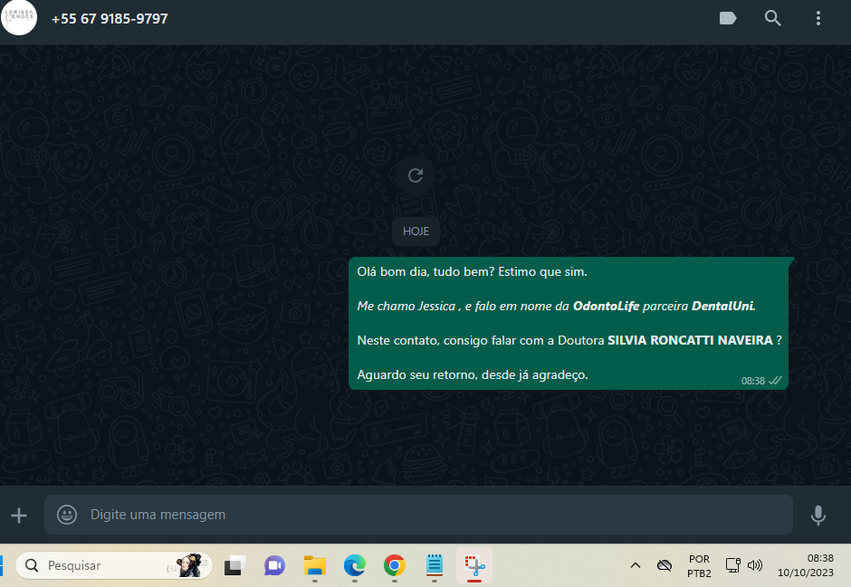851x587 pixels.
Task: Select the sent message from Jessica
Action: tap(569, 323)
